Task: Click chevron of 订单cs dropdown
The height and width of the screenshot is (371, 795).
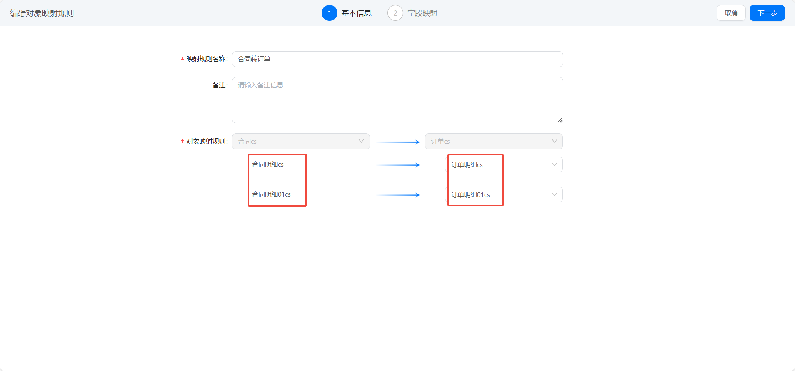Action: pos(555,141)
